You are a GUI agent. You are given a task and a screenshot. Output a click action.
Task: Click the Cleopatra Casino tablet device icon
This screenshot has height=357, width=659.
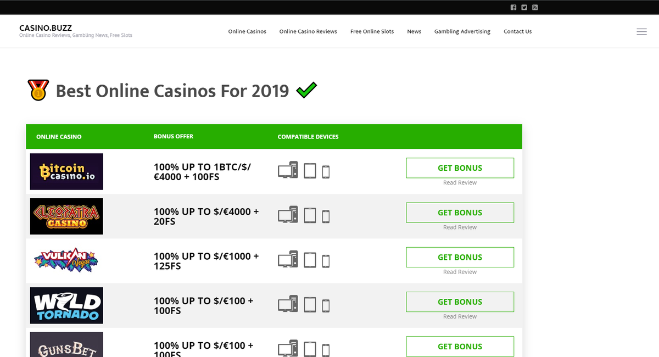310,215
